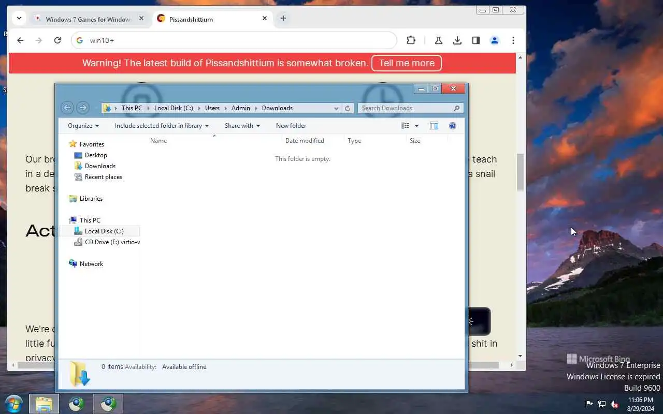Click the New folder button
The image size is (663, 414).
[291, 126]
